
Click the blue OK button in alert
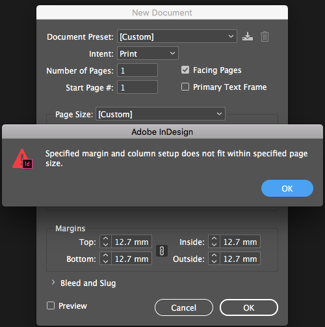tap(287, 188)
